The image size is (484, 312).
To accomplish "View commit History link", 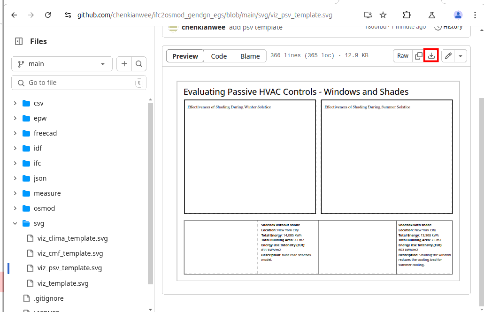I will pos(448,27).
